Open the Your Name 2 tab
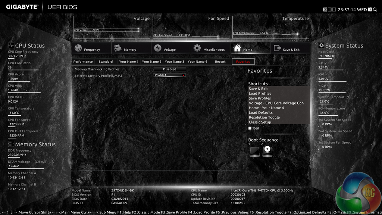The width and height of the screenshot is (382, 215). [x=151, y=62]
